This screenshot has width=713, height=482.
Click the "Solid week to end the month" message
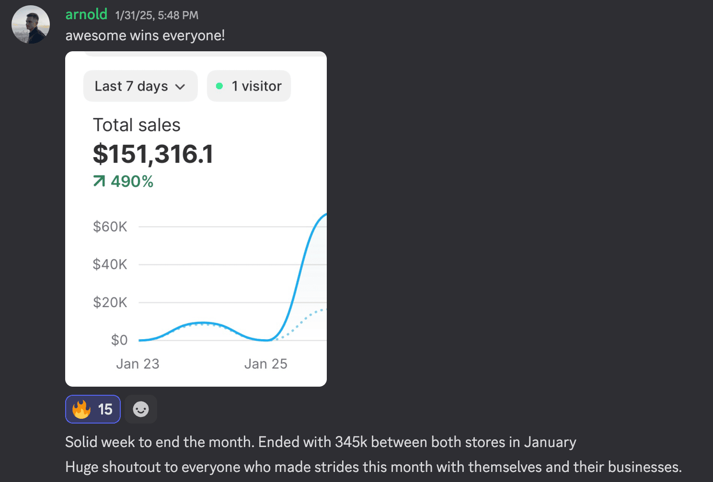(320, 442)
